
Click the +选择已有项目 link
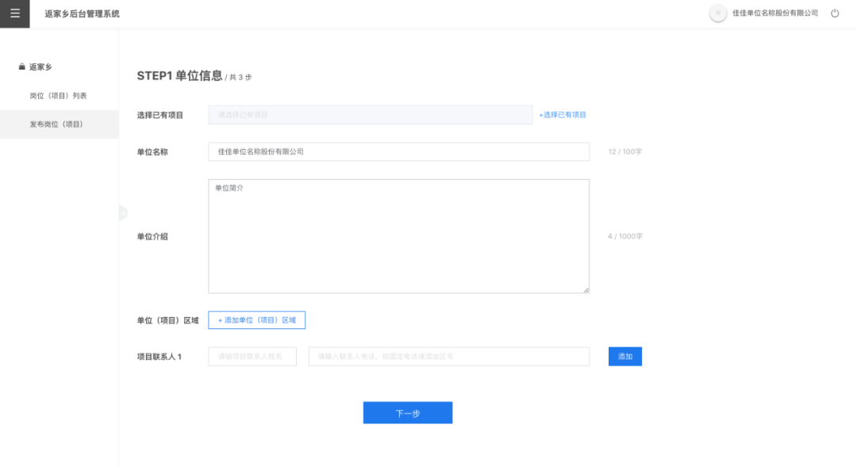[x=563, y=115]
